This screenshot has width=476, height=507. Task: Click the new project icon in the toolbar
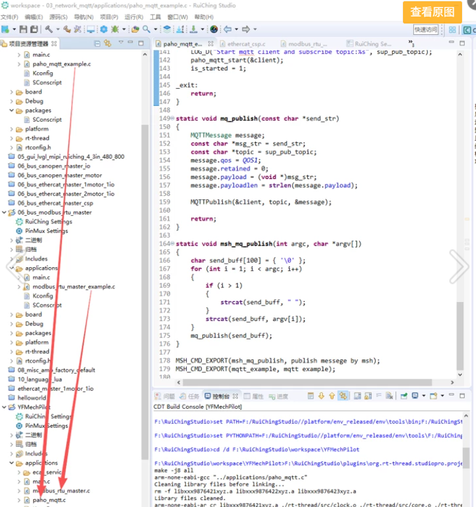click(x=5, y=29)
